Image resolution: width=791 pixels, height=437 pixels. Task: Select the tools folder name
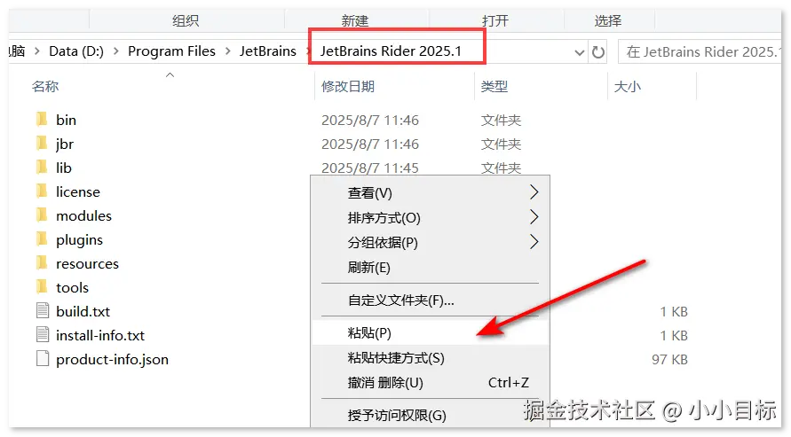[x=72, y=287]
